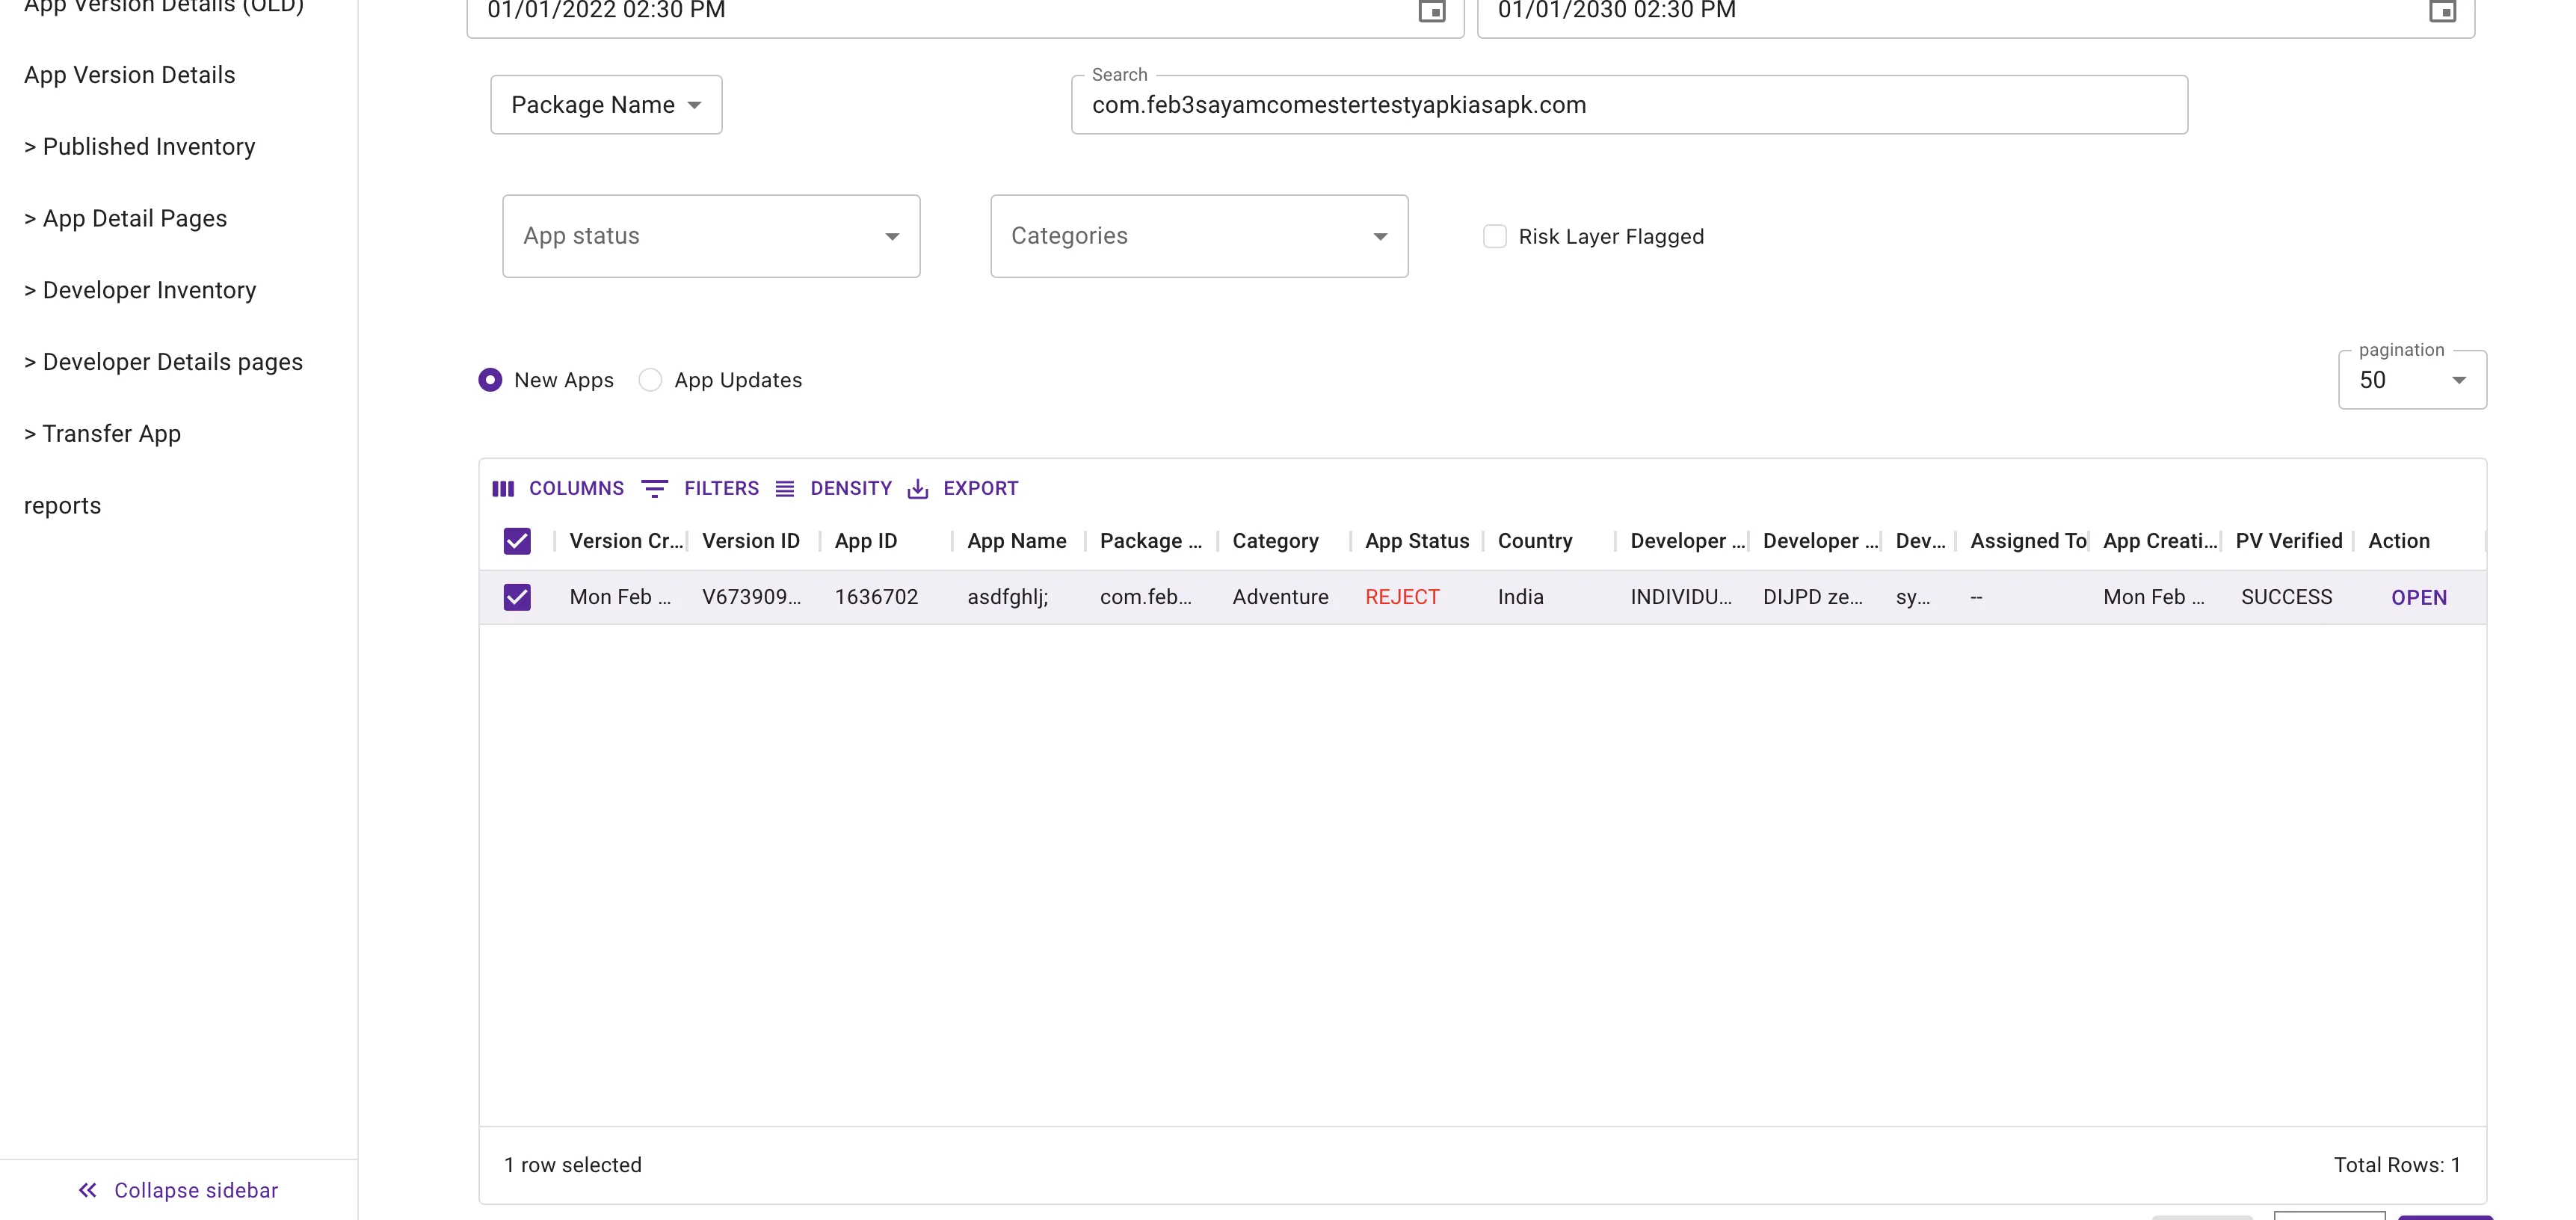
Task: Click the SUCCESS PV Verified cell
Action: click(x=2286, y=597)
